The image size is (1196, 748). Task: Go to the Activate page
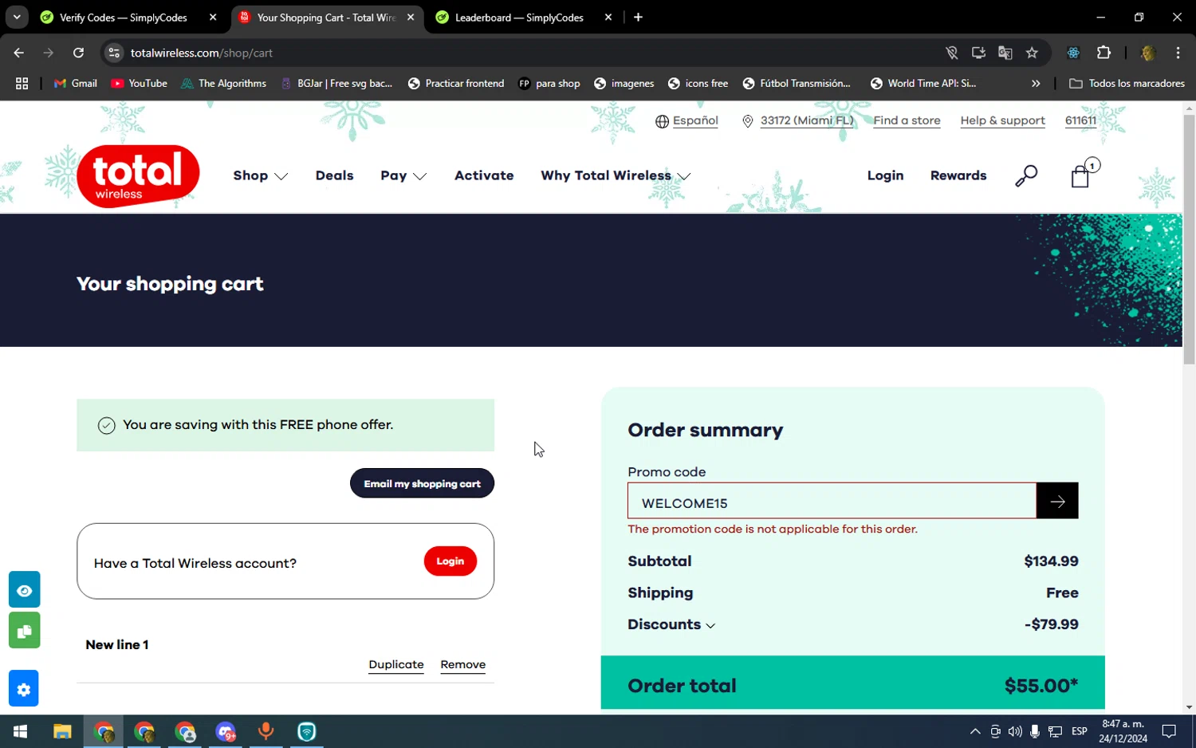click(x=484, y=175)
